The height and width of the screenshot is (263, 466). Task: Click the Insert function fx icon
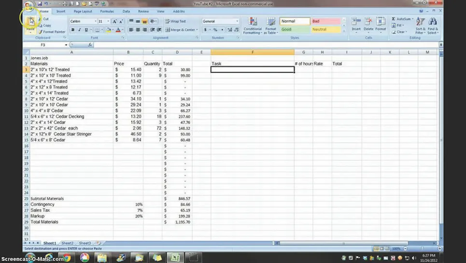coord(90,45)
